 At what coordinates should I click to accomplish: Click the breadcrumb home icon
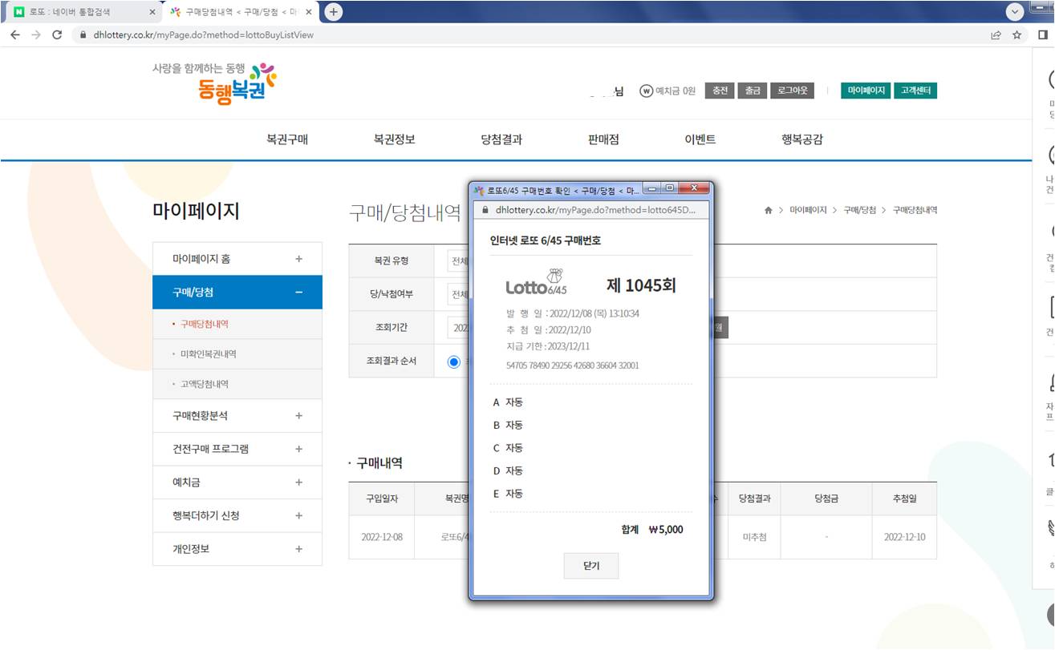pos(768,210)
